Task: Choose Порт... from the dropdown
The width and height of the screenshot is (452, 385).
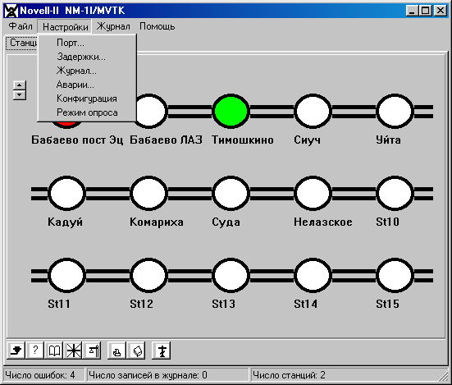Action: point(87,43)
